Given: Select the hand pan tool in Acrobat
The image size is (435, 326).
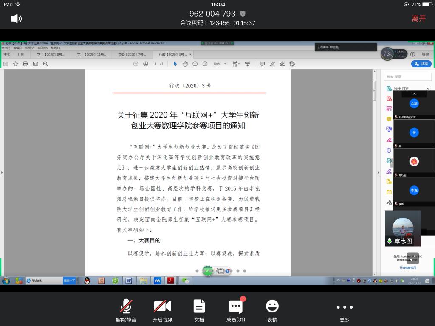Looking at the screenshot, I should (185, 64).
